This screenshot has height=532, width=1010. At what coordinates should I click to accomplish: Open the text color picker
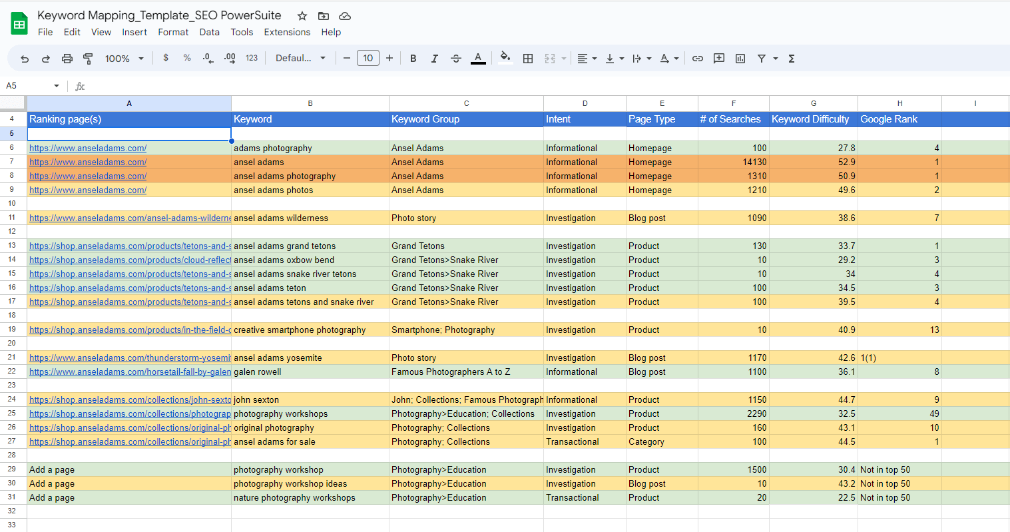point(478,59)
